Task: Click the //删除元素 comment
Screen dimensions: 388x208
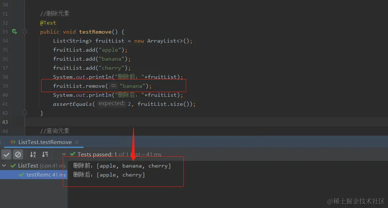Action: [55, 14]
